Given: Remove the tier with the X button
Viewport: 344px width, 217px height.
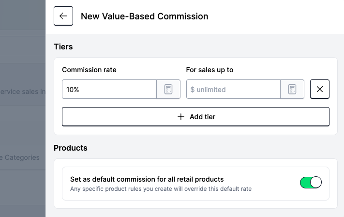Looking at the screenshot, I should pos(320,89).
